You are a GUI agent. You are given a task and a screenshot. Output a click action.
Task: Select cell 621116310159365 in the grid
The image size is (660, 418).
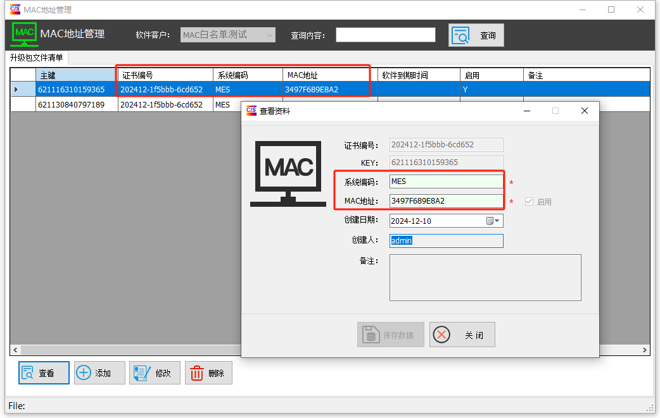[77, 90]
